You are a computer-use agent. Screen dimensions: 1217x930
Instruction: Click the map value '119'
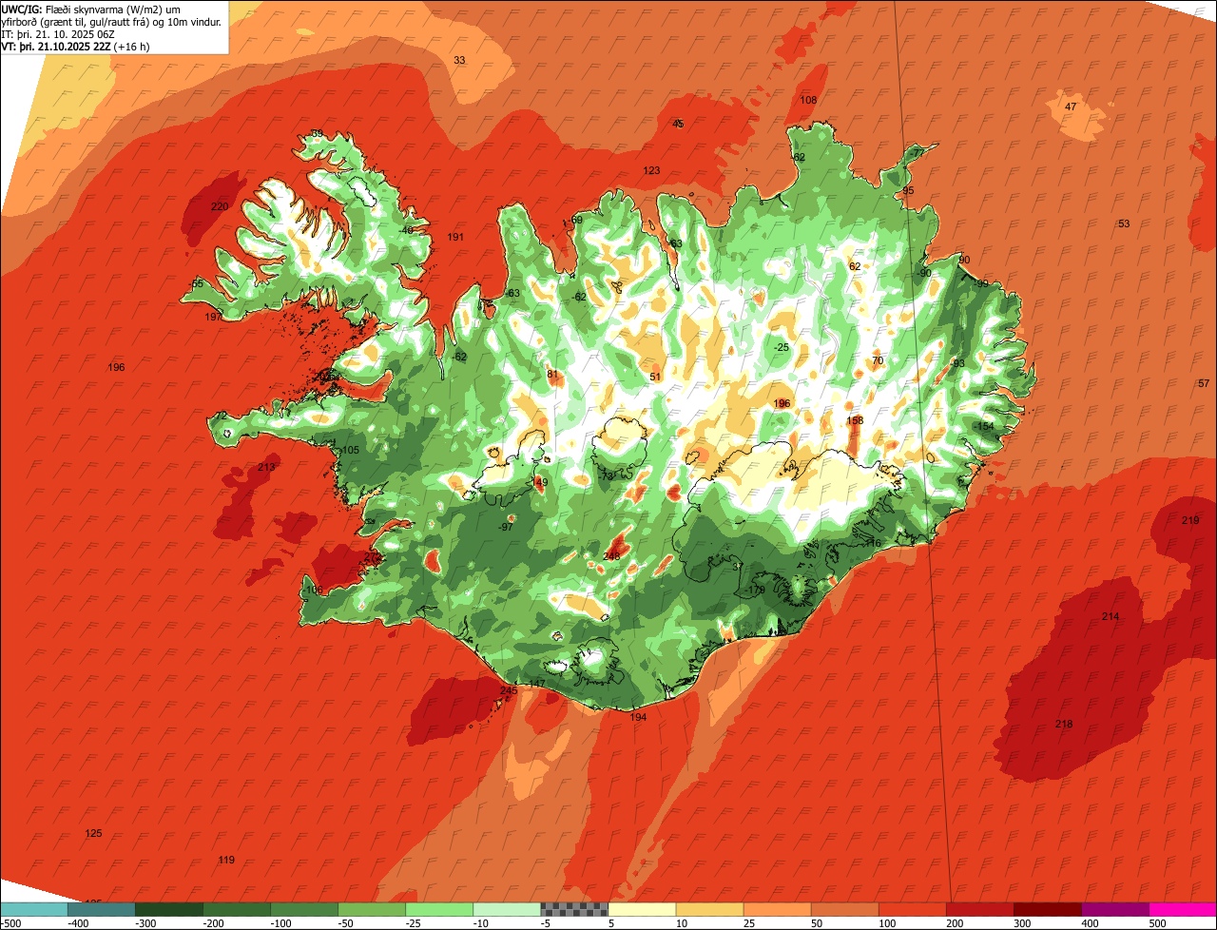226,860
